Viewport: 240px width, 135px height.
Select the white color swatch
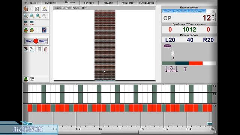tap(209, 63)
